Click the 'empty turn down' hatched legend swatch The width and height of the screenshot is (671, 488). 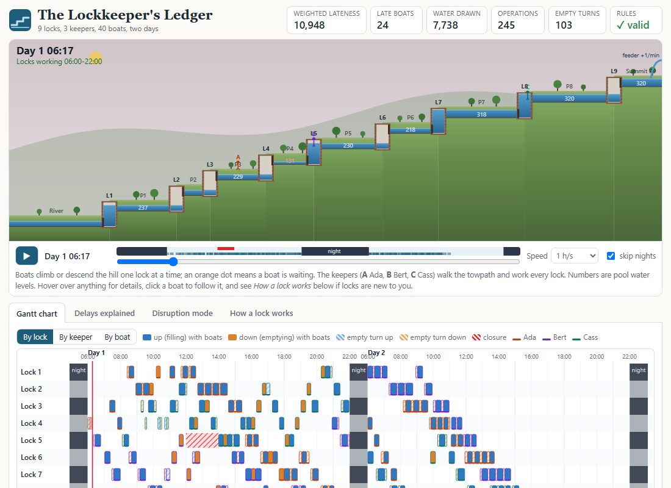[x=404, y=337]
